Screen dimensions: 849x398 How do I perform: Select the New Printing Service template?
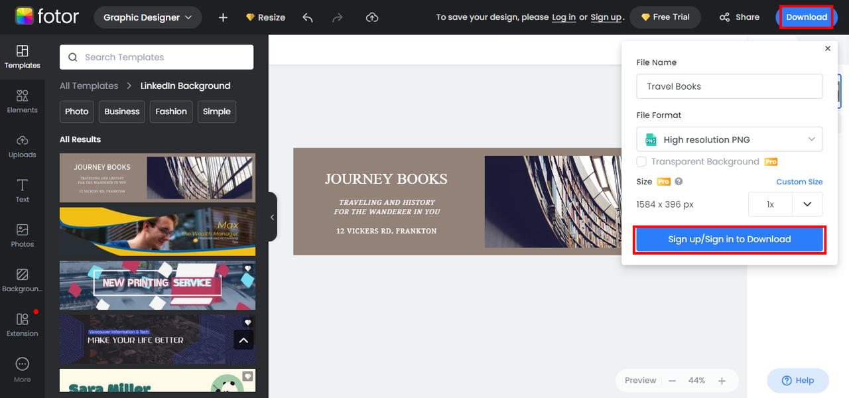pos(157,285)
